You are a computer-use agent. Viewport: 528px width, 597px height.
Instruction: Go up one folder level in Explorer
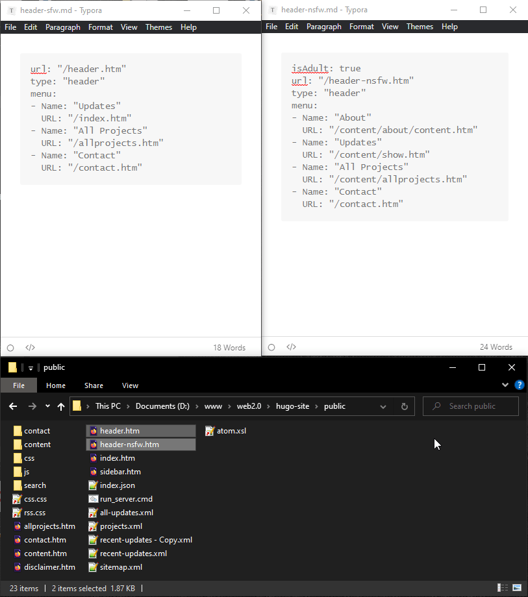pyautogui.click(x=61, y=406)
